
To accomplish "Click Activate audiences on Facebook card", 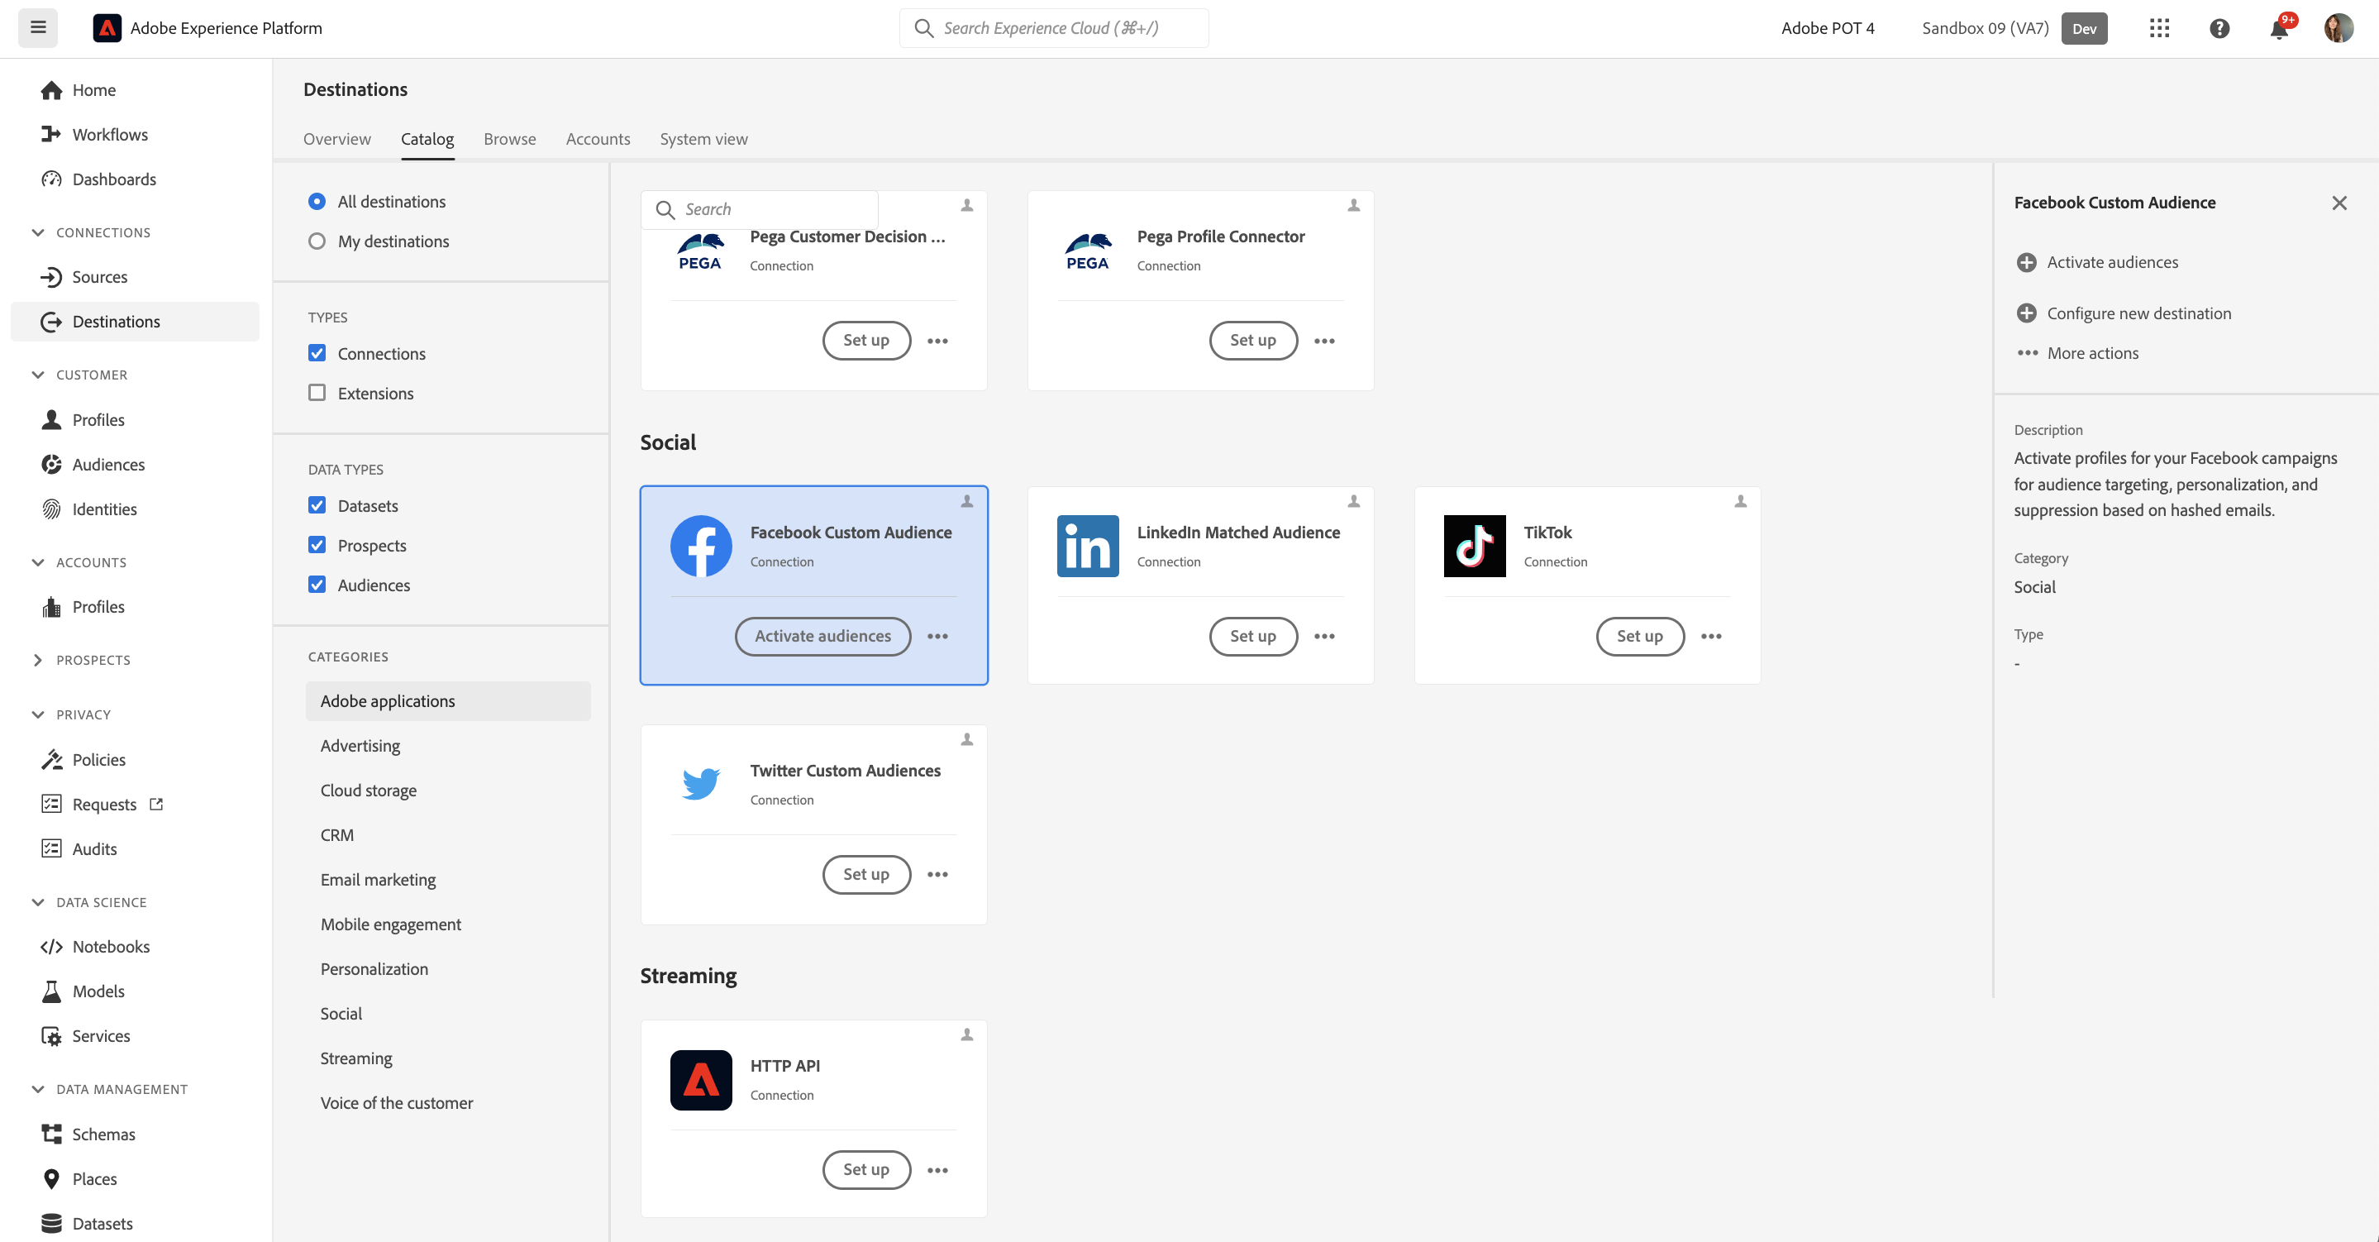I will coord(822,636).
